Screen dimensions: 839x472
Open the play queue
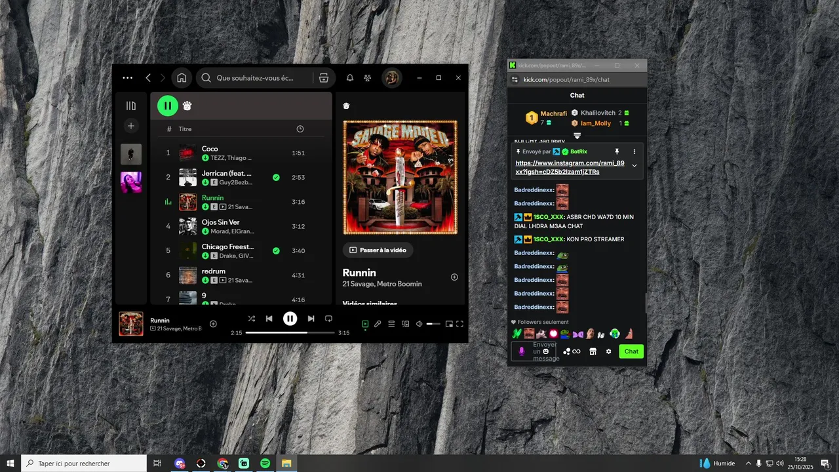(x=391, y=324)
